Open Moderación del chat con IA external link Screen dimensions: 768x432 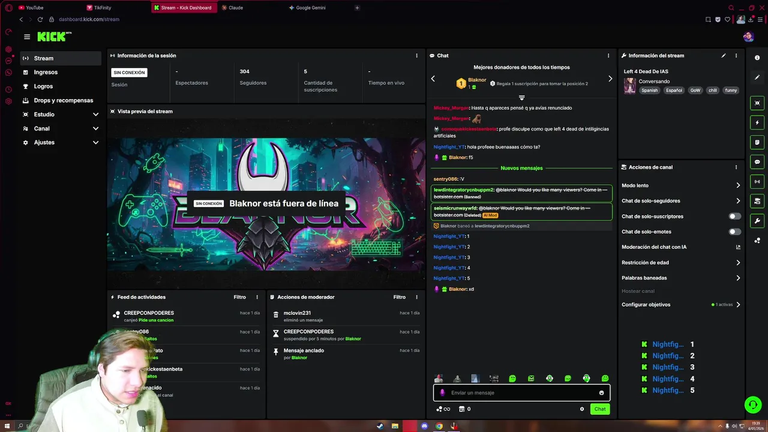point(738,247)
